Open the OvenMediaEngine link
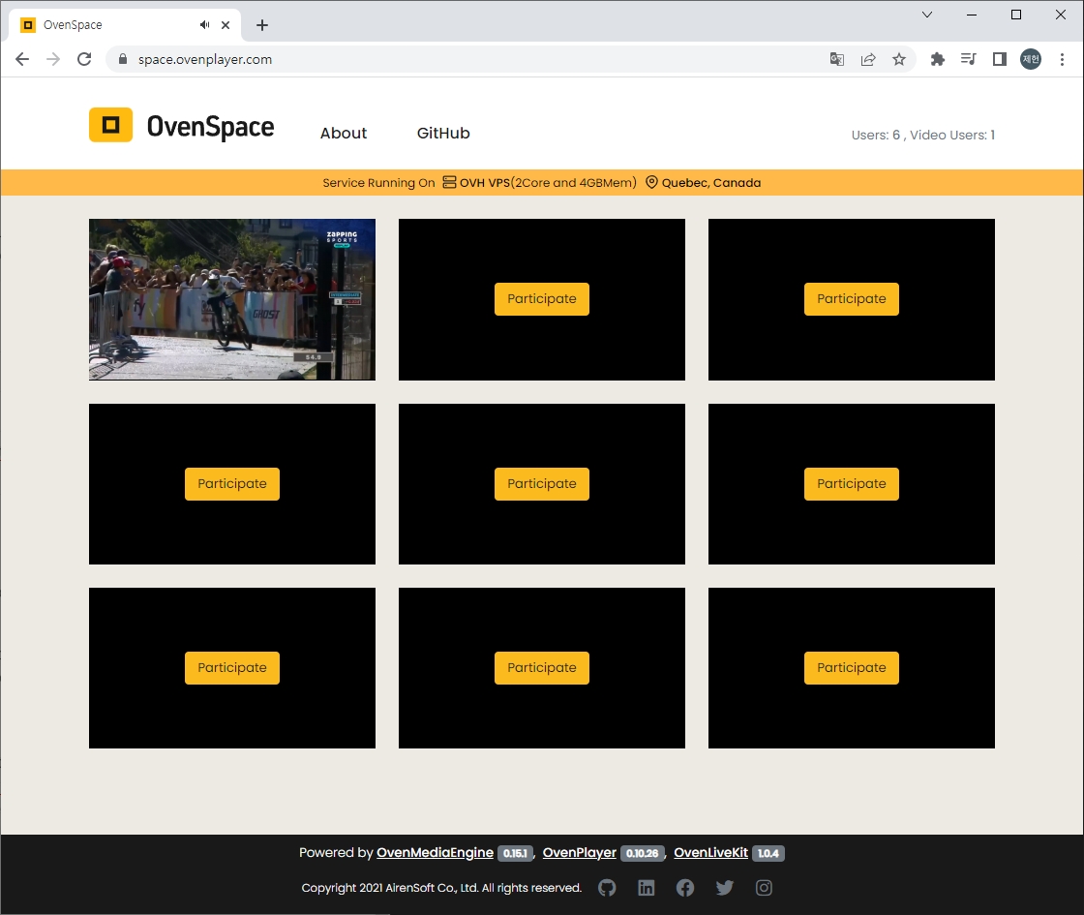The width and height of the screenshot is (1084, 915). coord(435,853)
